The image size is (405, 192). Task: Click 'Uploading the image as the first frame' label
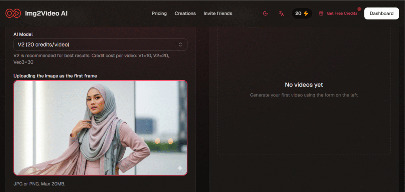pos(55,76)
